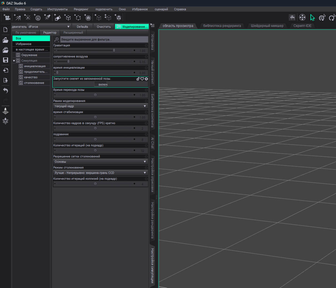
Task: Open the simulation pane options menu icon
Action: point(152,26)
